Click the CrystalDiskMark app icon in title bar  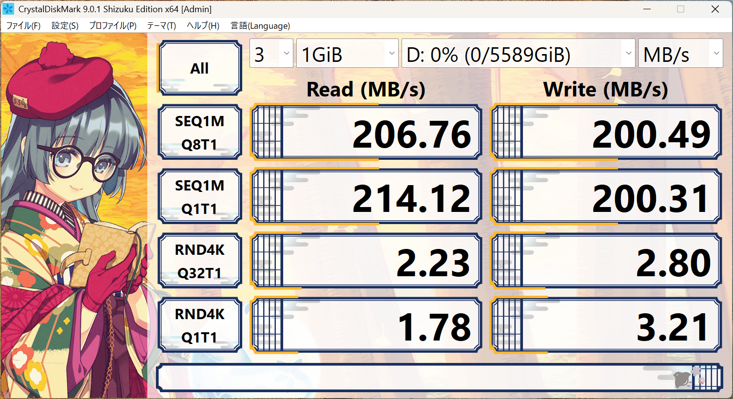tap(8, 9)
